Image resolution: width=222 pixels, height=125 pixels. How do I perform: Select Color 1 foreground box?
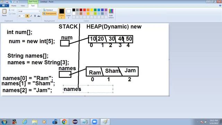tap(62, 14)
